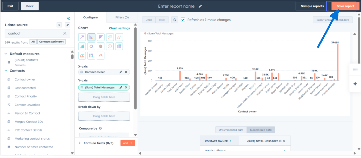
Task: Click the Undo button
Action: (149, 20)
